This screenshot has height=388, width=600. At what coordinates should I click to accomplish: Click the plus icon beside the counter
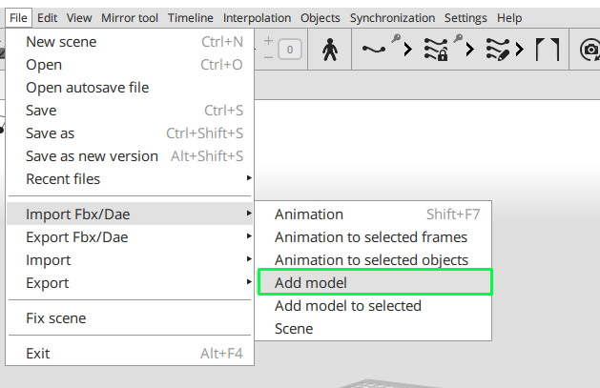[x=268, y=41]
